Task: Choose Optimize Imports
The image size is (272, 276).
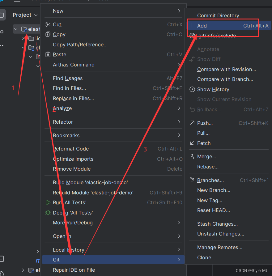Action: (113, 159)
